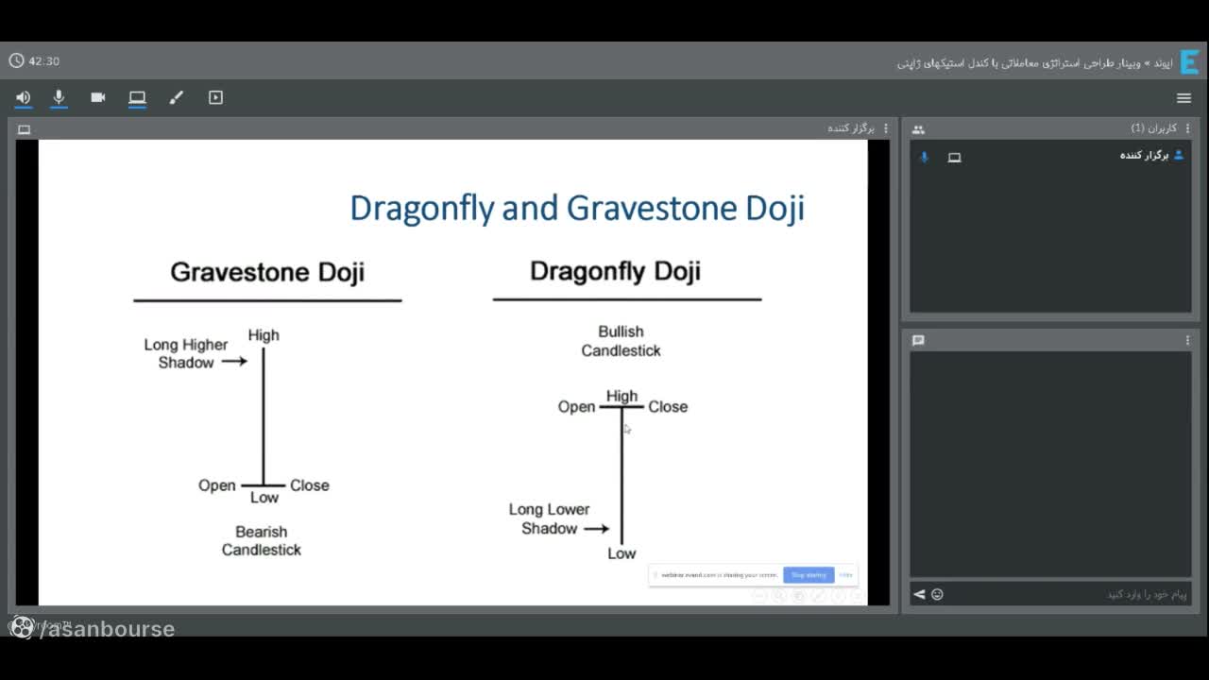
Task: Toggle the microphone in the toolbar
Action: [59, 97]
